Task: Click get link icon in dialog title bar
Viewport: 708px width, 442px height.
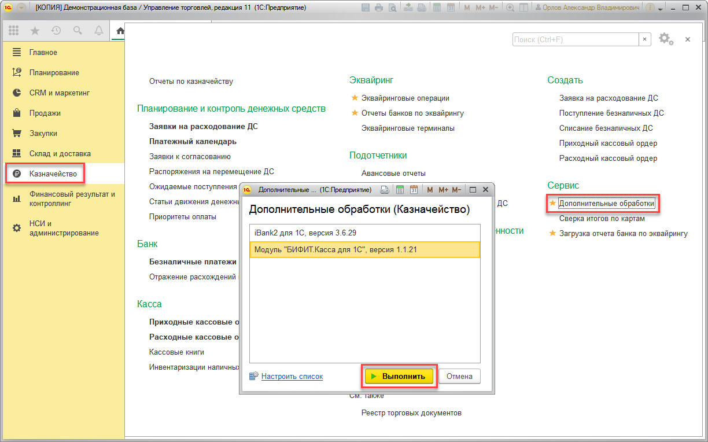Action: (385, 189)
